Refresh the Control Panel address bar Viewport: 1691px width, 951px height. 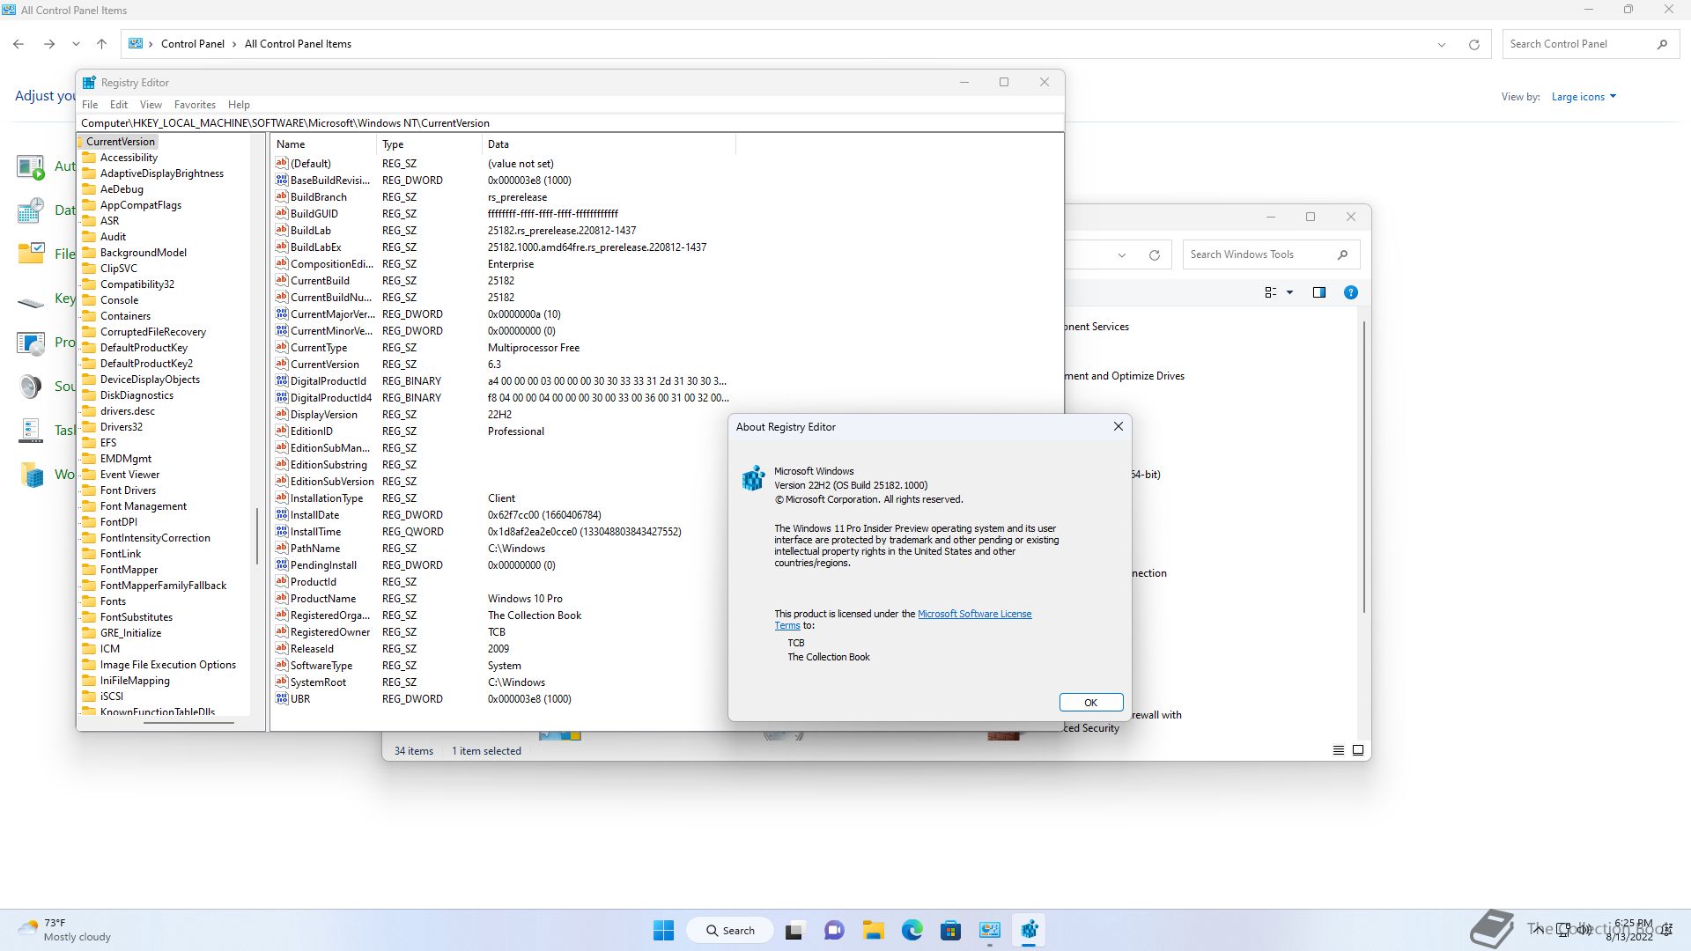tap(1473, 44)
